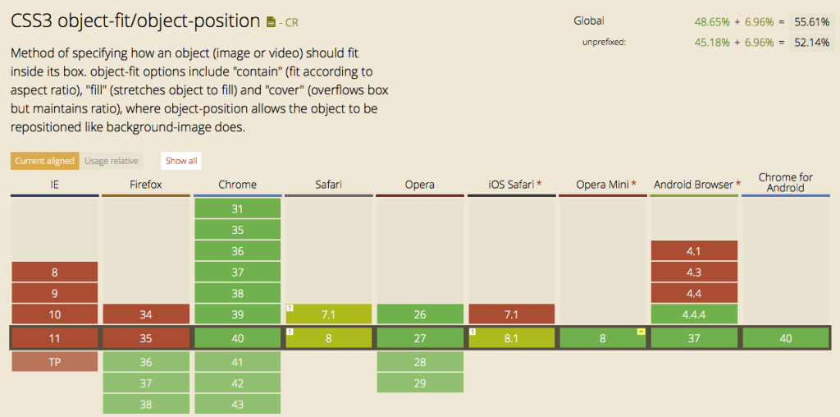The image size is (840, 417).
Task: Click the spec document icon beside the title
Action: click(272, 22)
